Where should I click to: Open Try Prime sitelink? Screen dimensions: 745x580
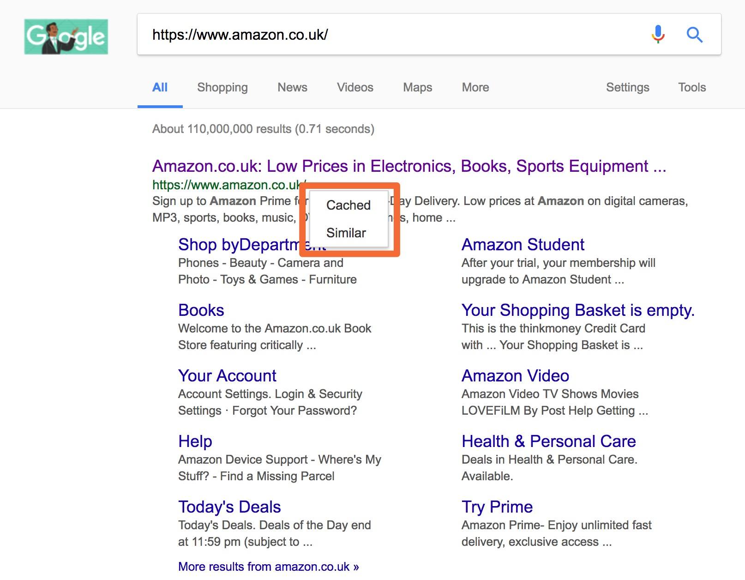[x=497, y=507]
